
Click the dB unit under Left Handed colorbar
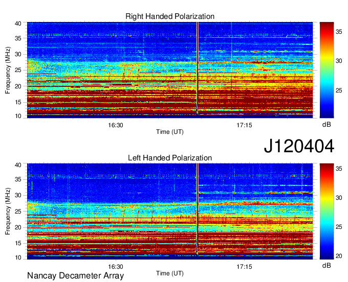tap(327, 266)
